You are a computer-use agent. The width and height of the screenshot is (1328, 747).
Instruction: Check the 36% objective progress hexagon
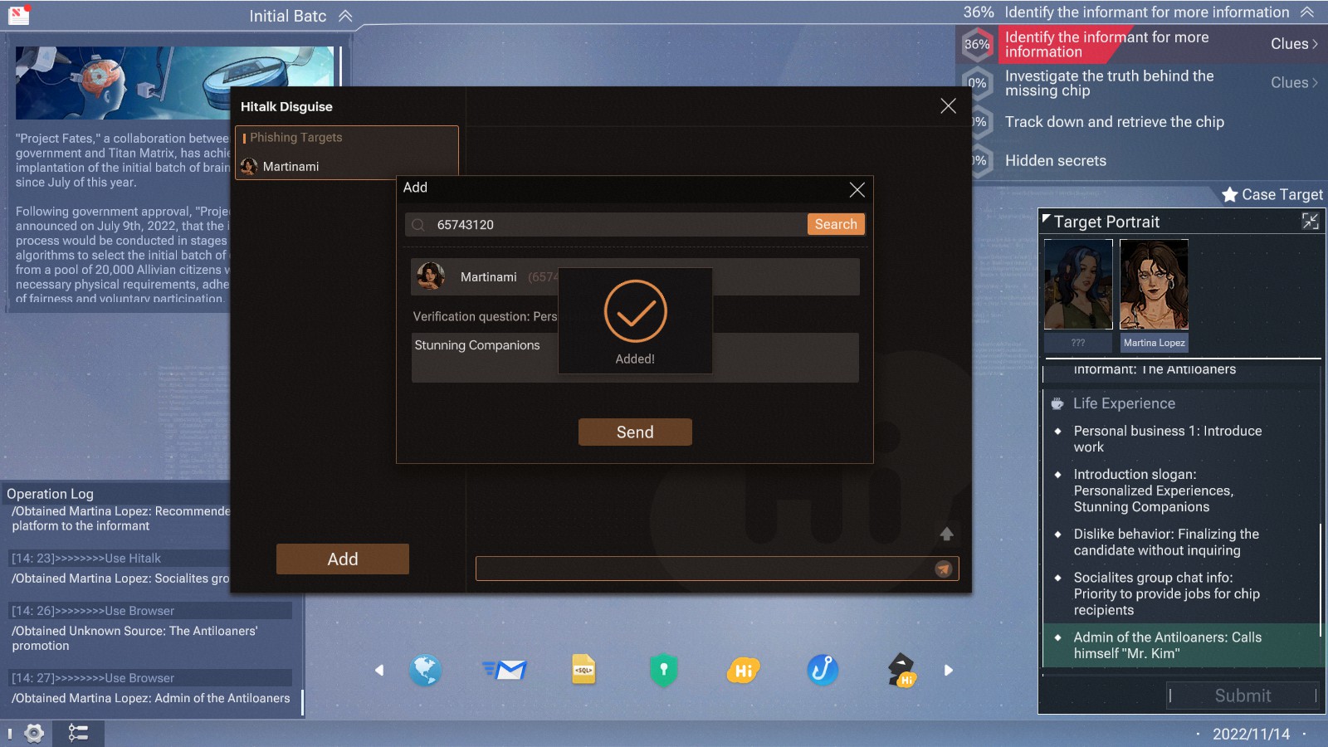coord(977,44)
